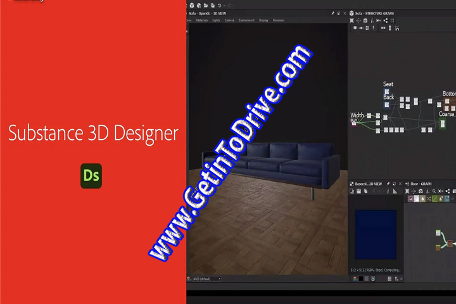Add a white Uniform Color node in Floor graph
Screen dimensions: 456x304
(x=417, y=199)
